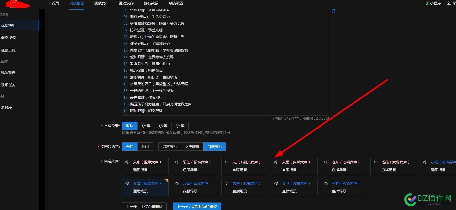Select 优视快剪 in the sidebar
This screenshot has height=210, width=456.
click(19, 25)
